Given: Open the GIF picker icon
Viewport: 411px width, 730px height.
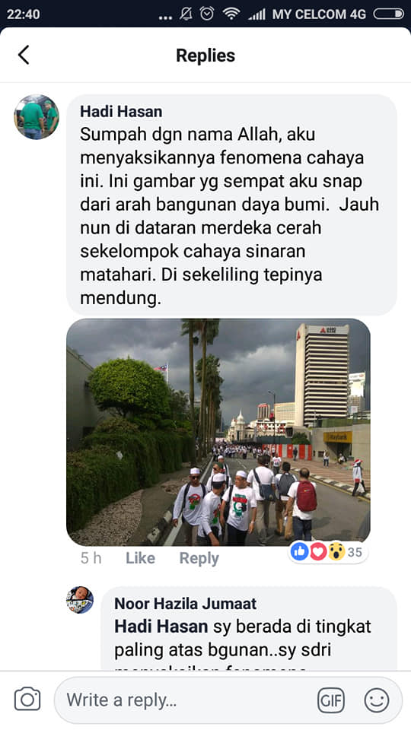Looking at the screenshot, I should [331, 700].
